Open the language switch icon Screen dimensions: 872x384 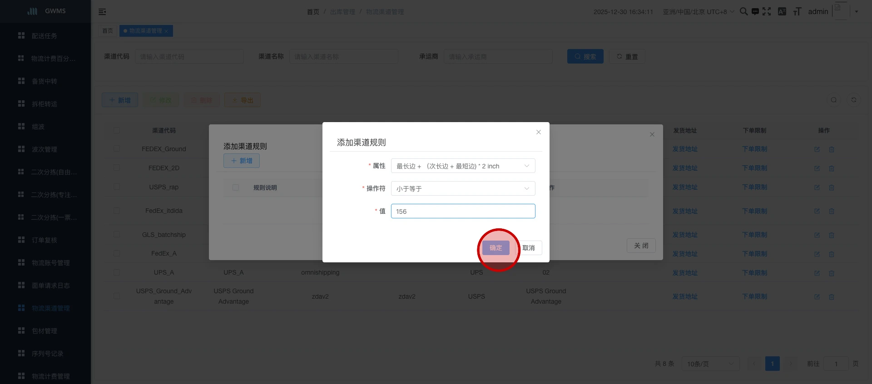782,11
